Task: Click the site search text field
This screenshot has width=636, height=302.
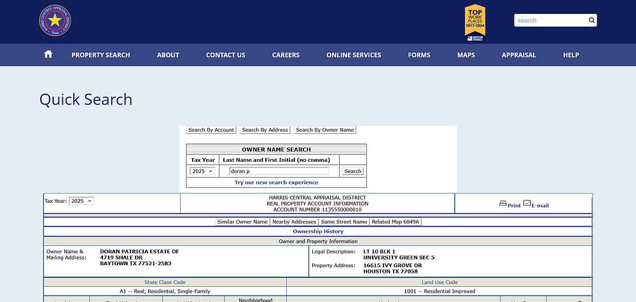Action: point(551,20)
